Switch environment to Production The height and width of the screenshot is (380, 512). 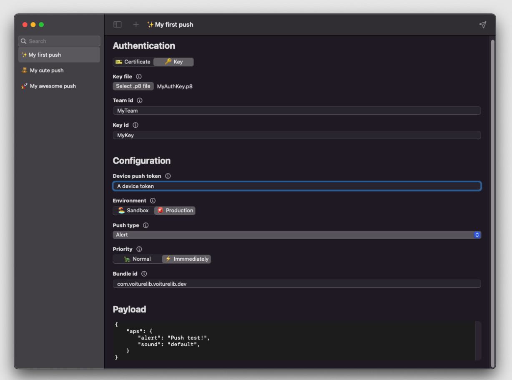pyautogui.click(x=175, y=211)
